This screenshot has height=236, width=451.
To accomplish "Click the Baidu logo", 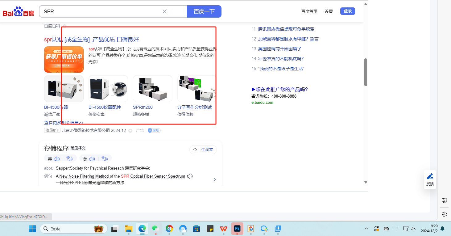I will pyautogui.click(x=18, y=12).
